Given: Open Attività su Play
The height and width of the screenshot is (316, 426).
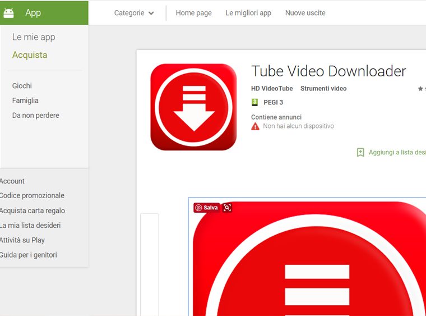Looking at the screenshot, I should (22, 240).
